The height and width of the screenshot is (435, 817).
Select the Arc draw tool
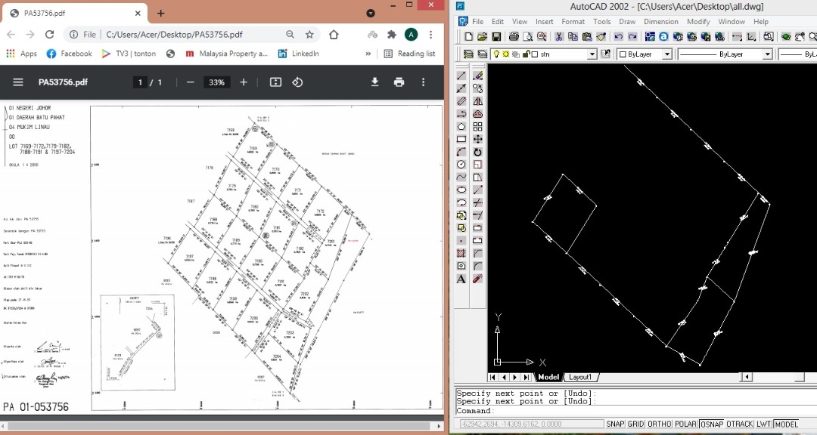[x=461, y=152]
